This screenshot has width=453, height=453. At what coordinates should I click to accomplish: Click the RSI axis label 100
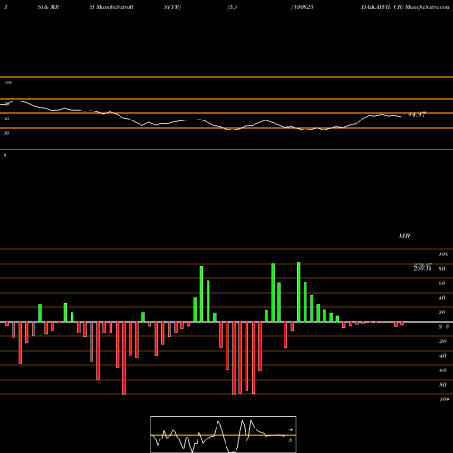pos(7,82)
